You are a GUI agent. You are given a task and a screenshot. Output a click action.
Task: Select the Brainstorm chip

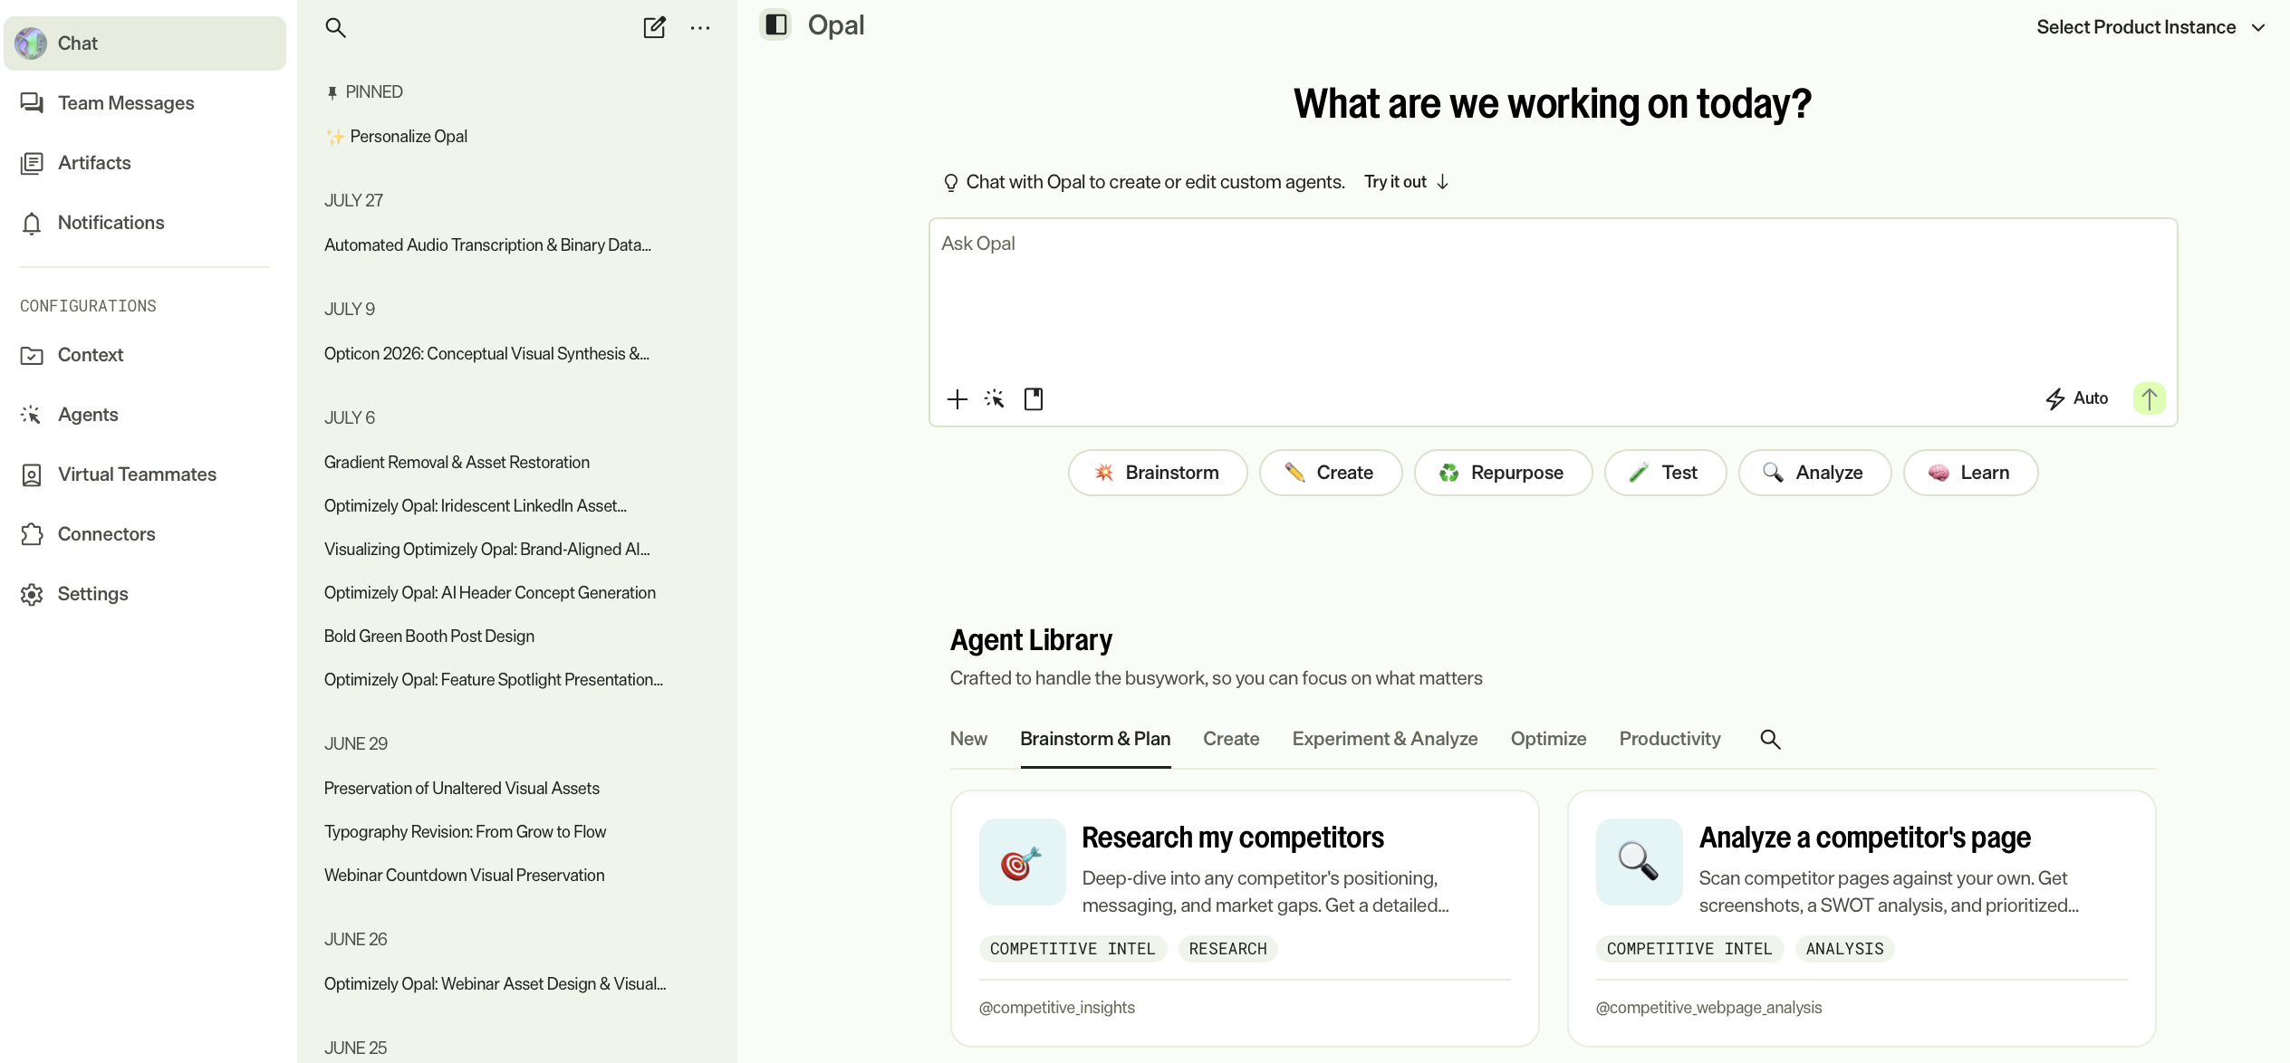coord(1158,473)
